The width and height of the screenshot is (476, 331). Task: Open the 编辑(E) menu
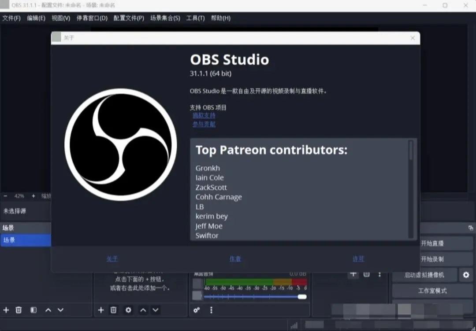pyautogui.click(x=36, y=18)
